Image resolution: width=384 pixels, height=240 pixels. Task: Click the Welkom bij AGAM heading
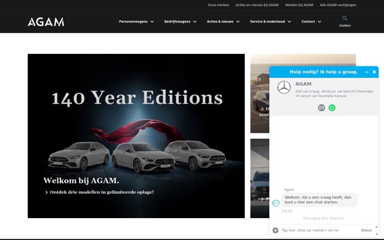(81, 180)
